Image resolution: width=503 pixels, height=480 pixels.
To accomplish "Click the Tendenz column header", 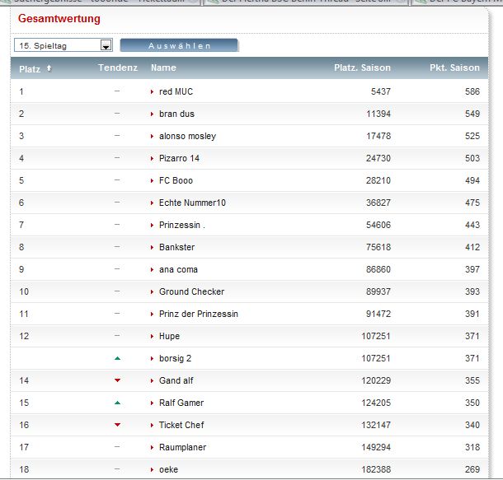I will [117, 68].
